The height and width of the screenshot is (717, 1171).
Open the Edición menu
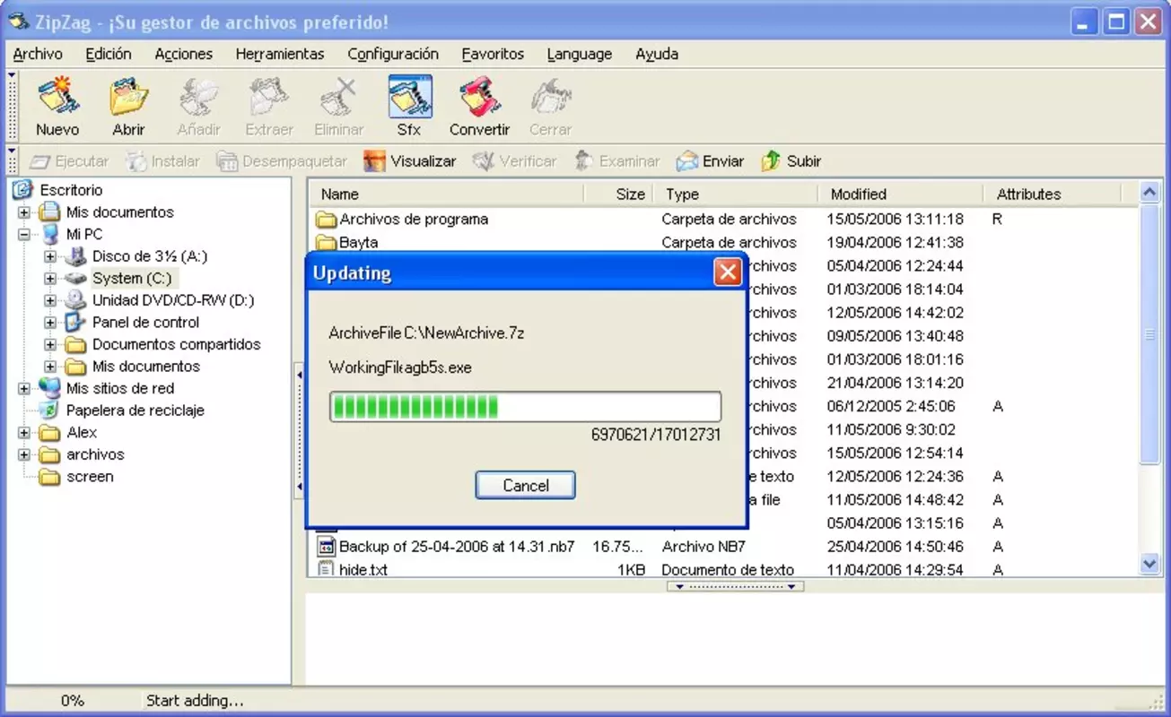(109, 54)
